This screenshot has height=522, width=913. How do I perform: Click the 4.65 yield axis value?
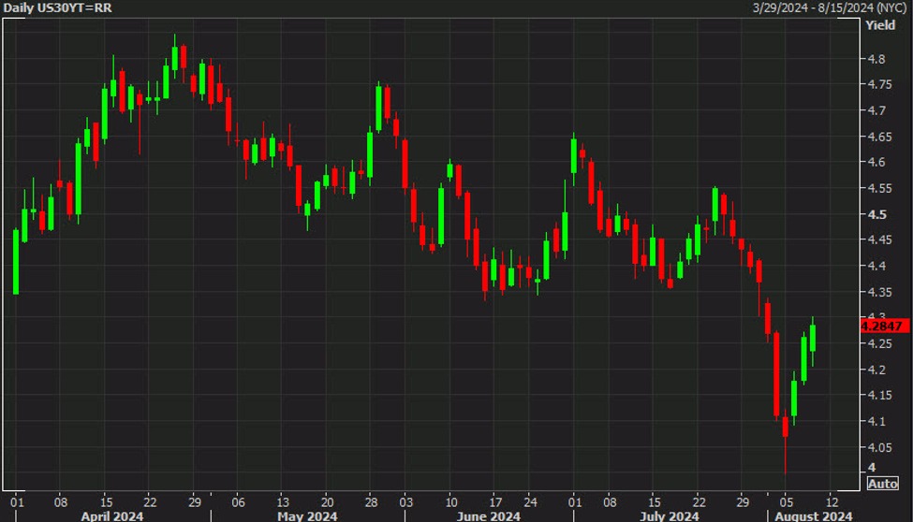tap(879, 137)
